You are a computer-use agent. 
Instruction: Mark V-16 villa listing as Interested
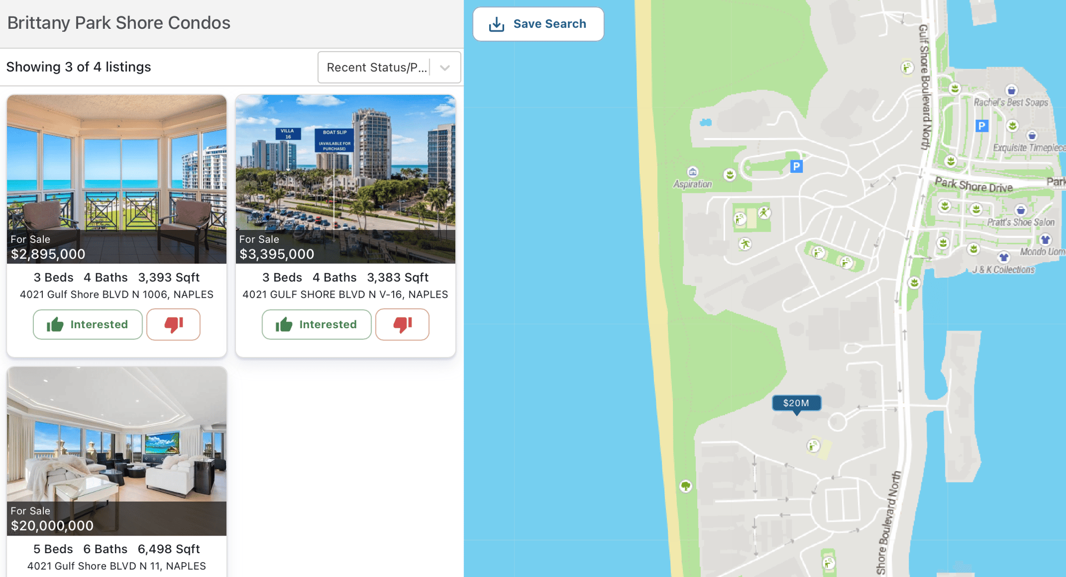point(316,324)
